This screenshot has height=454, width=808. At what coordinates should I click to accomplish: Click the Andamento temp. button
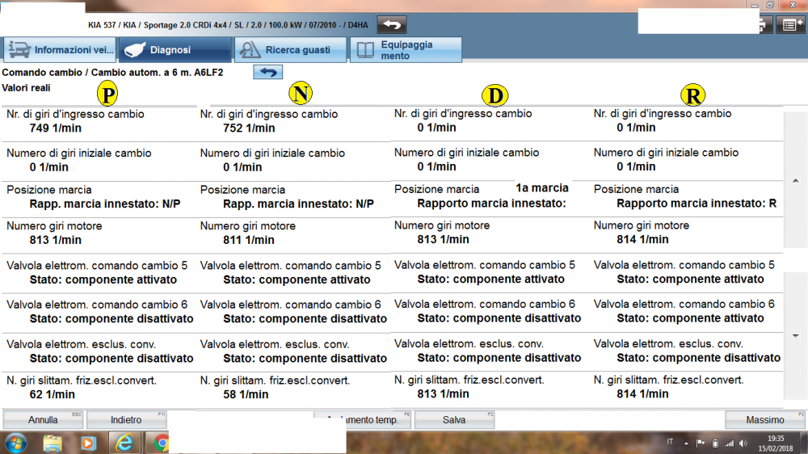coord(377,420)
